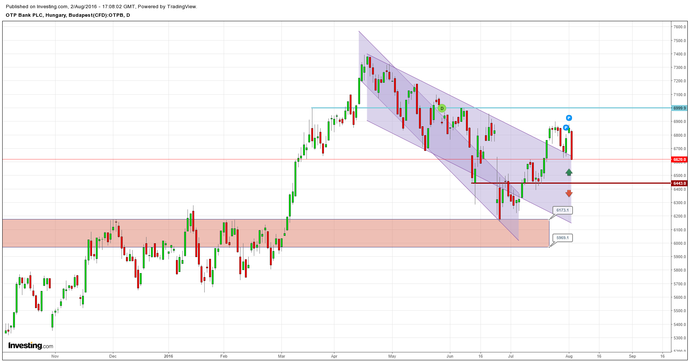Click the Sep label on time axis
Image resolution: width=690 pixels, height=361 pixels.
[x=632, y=356]
